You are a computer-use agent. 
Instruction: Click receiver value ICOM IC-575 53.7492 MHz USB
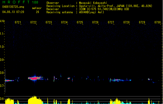(x=104, y=9)
